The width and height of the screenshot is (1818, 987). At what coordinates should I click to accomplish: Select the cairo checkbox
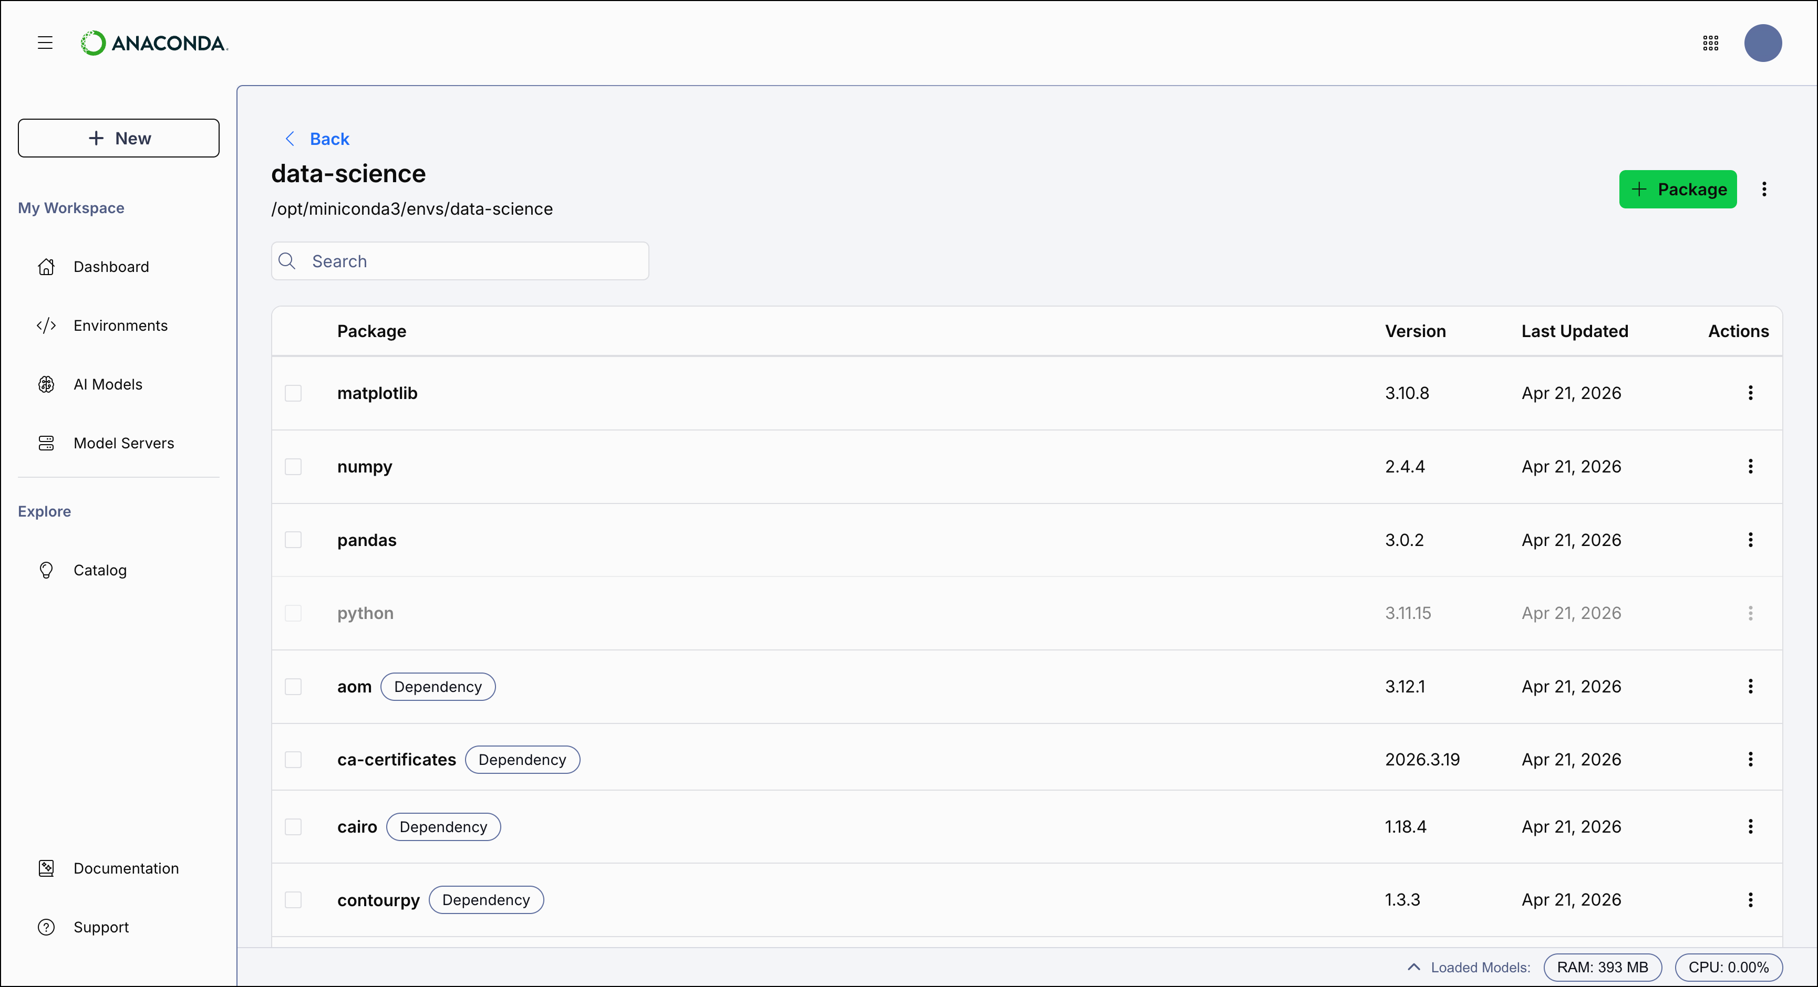(x=293, y=827)
